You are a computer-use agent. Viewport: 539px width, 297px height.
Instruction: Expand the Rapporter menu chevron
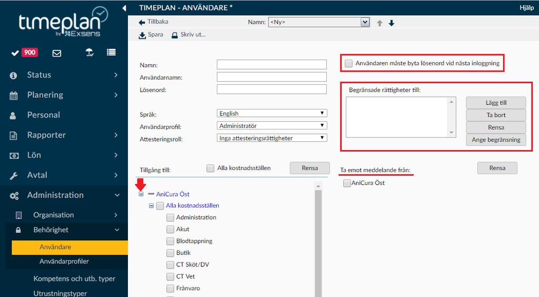(116, 135)
